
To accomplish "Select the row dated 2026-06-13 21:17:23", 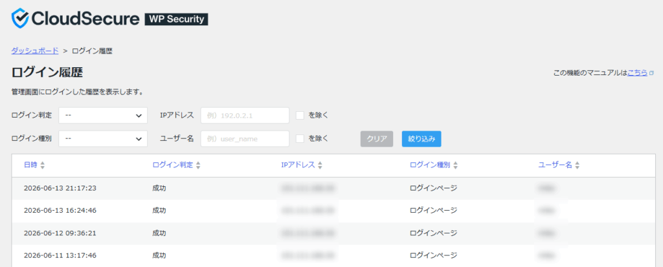I will pyautogui.click(x=333, y=188).
